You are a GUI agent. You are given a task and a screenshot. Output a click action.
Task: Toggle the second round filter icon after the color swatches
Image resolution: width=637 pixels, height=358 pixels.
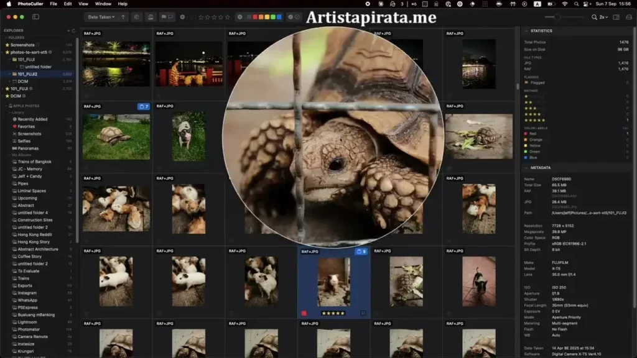297,17
